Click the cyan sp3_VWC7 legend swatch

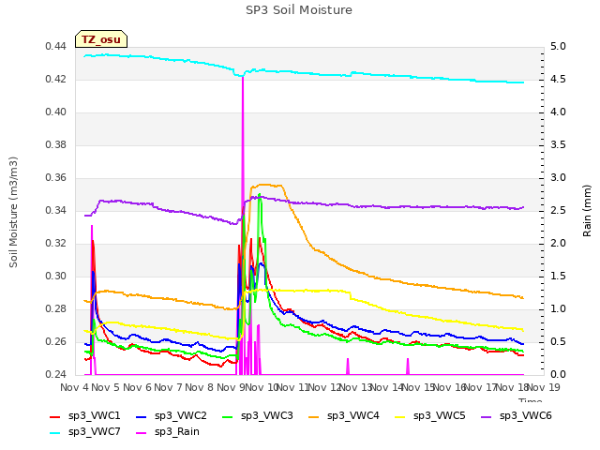(55, 433)
